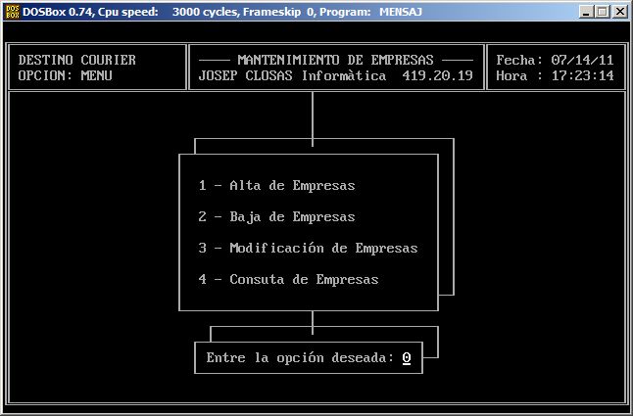This screenshot has width=633, height=416.
Task: Click the OPCION: MENU label
Action: (66, 75)
